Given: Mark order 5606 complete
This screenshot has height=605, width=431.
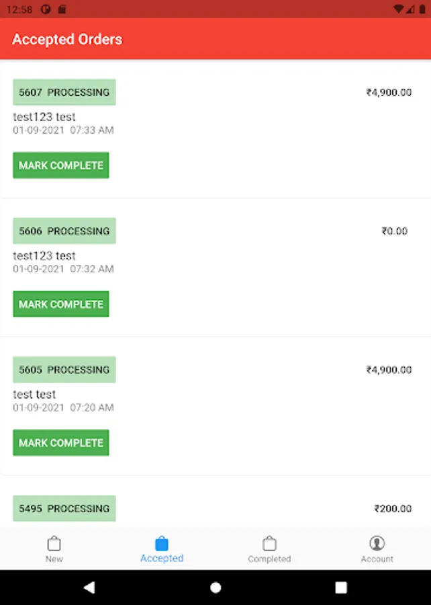Looking at the screenshot, I should pyautogui.click(x=61, y=304).
